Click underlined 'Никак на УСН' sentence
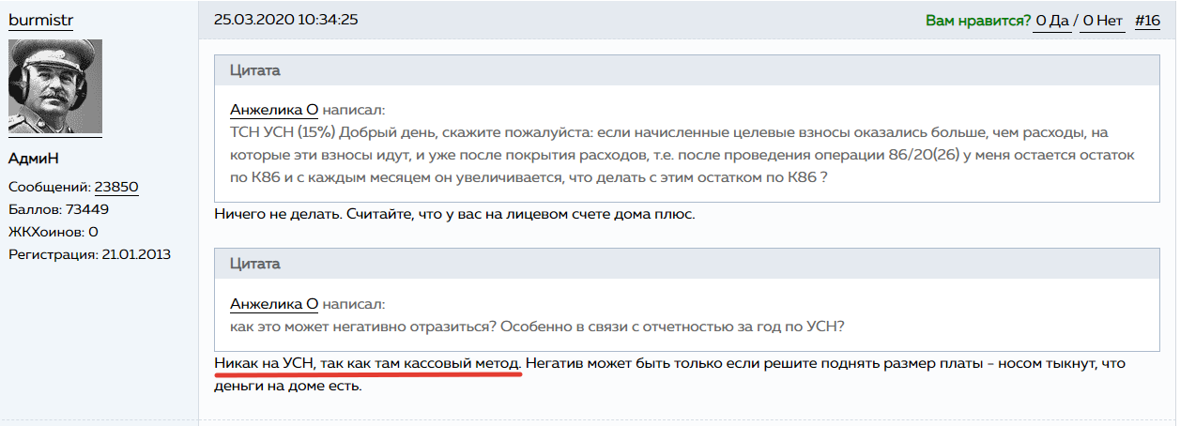Image resolution: width=1180 pixels, height=426 pixels. [x=368, y=363]
